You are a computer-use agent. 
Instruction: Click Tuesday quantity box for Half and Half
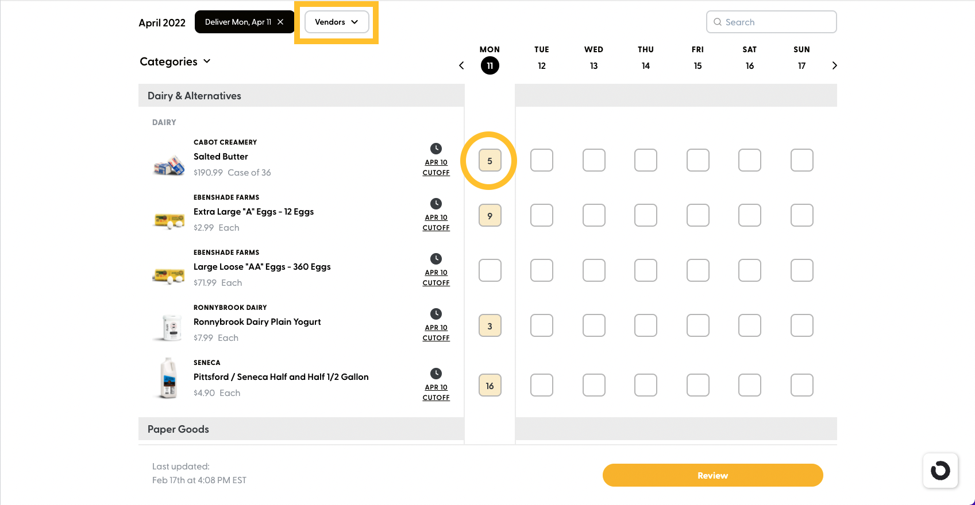[x=542, y=385]
